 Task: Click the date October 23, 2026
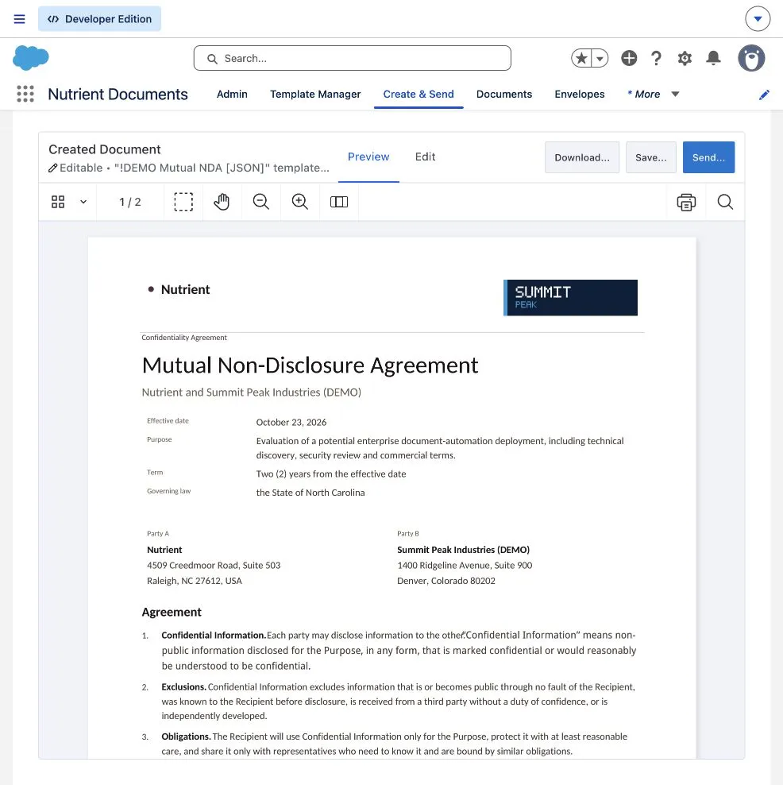tap(291, 422)
